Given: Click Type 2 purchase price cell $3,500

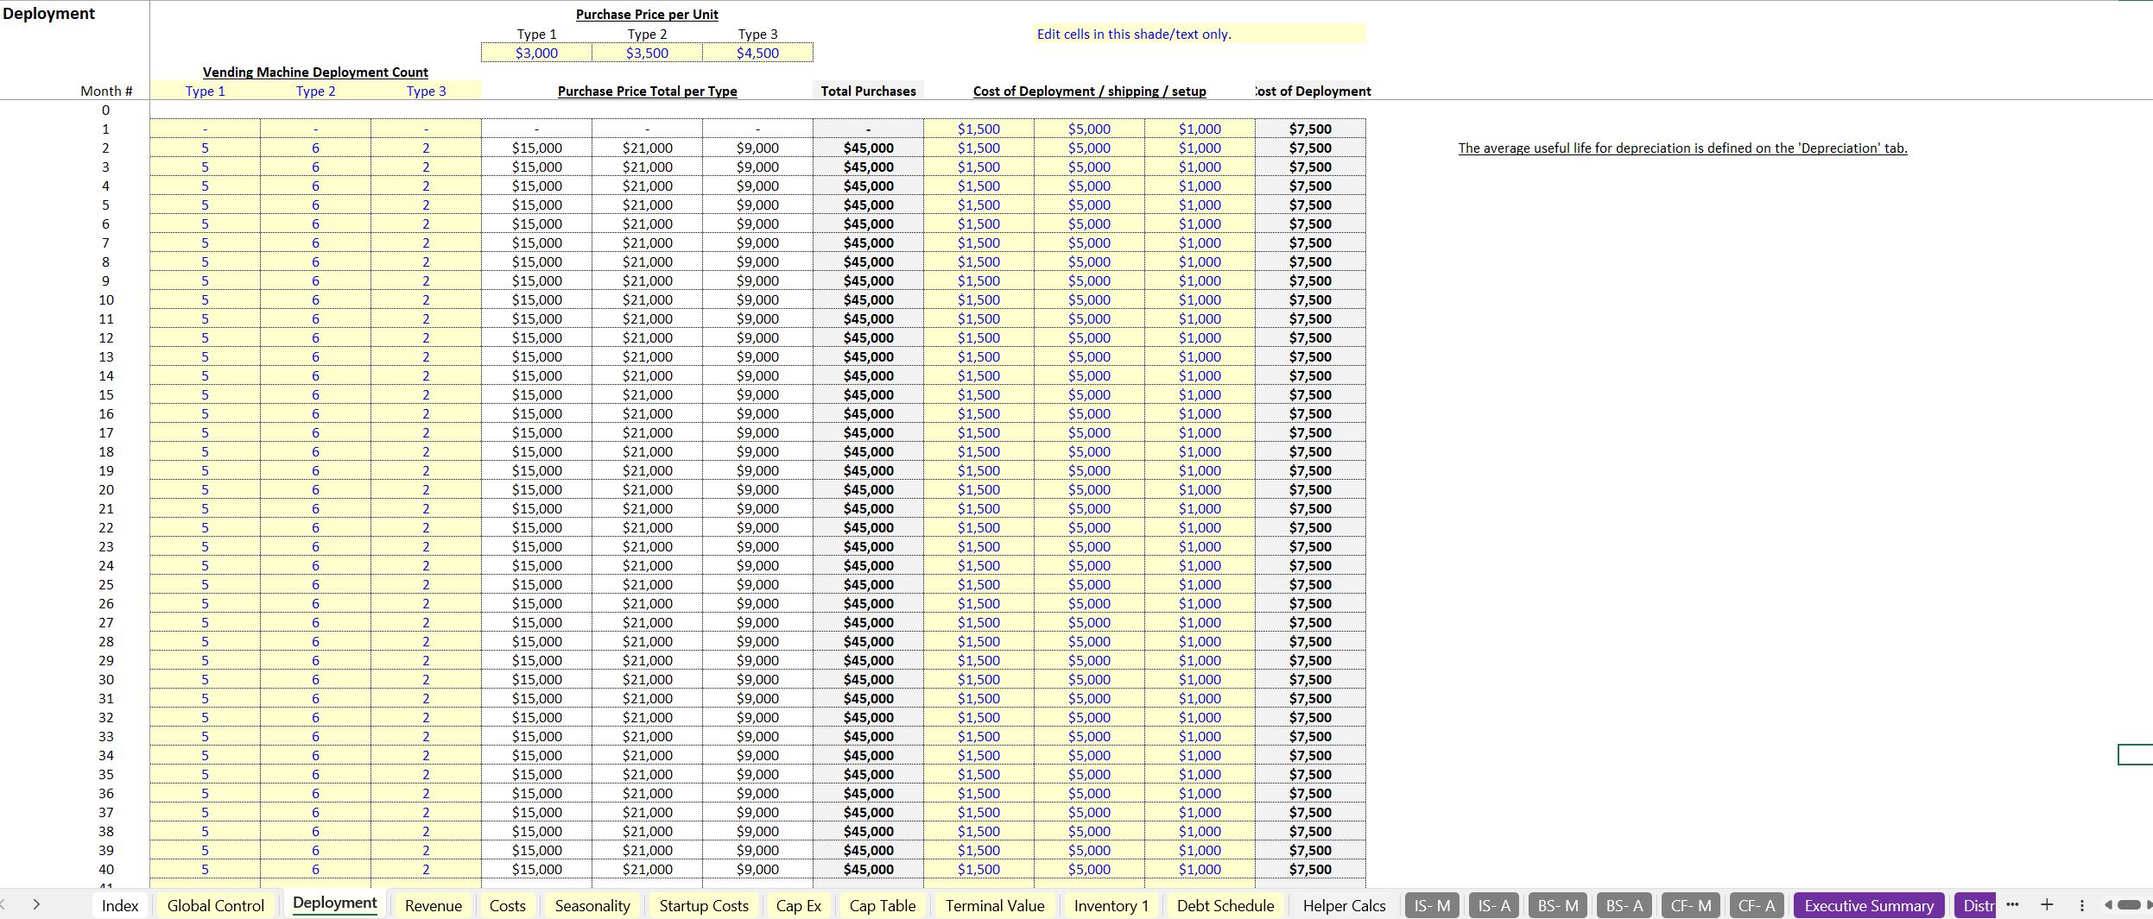Looking at the screenshot, I should [647, 53].
